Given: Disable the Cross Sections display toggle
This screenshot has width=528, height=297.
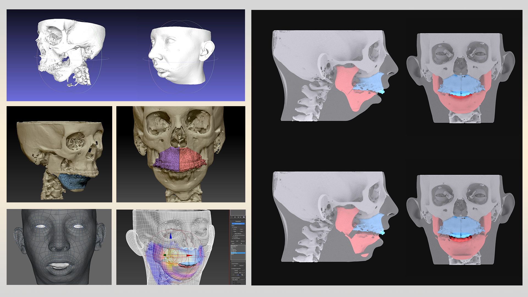Looking at the screenshot, I should pyautogui.click(x=232, y=238).
